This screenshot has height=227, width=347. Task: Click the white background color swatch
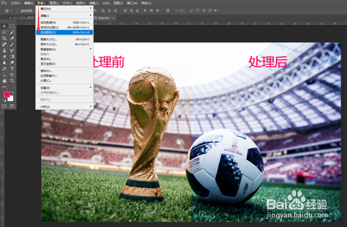(11, 99)
